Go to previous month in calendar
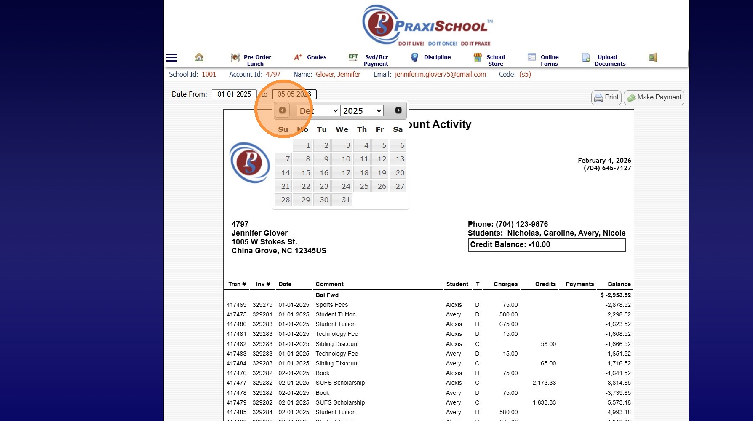The width and height of the screenshot is (753, 421). (x=282, y=110)
